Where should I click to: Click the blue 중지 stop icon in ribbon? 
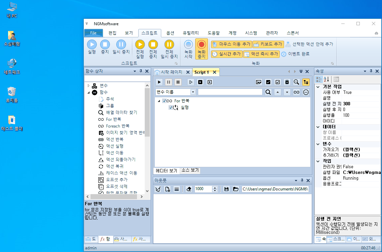coord(105,44)
